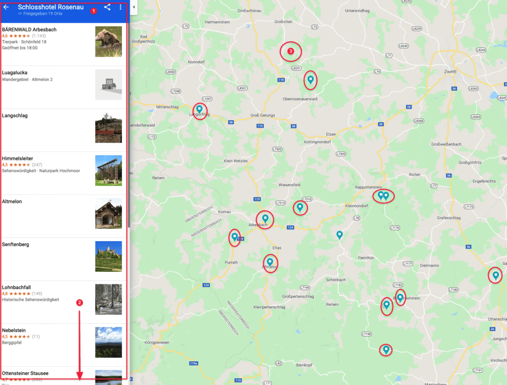Click the uncircled map pin north of Pernthon
Viewport: 507px width, 385px height.
point(340,235)
